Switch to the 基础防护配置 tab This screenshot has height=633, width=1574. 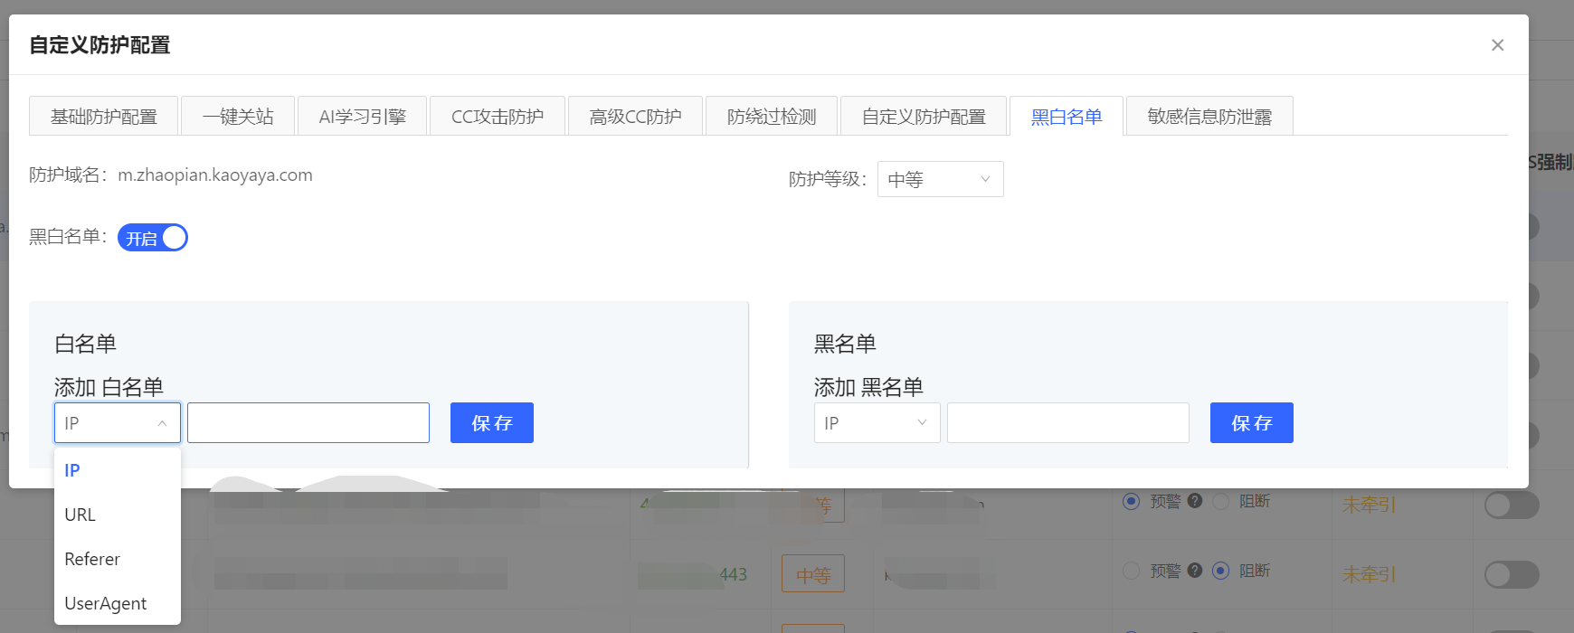point(103,117)
